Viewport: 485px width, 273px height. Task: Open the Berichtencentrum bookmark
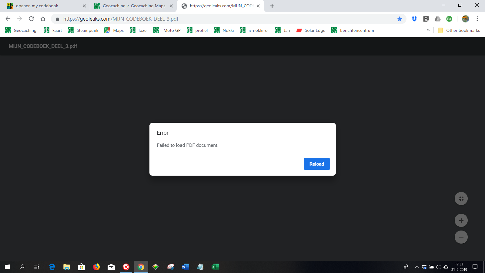click(x=353, y=30)
